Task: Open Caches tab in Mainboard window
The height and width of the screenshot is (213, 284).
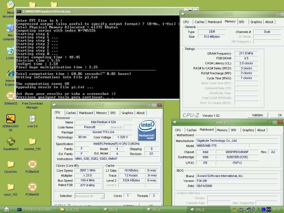Action: tap(191, 130)
